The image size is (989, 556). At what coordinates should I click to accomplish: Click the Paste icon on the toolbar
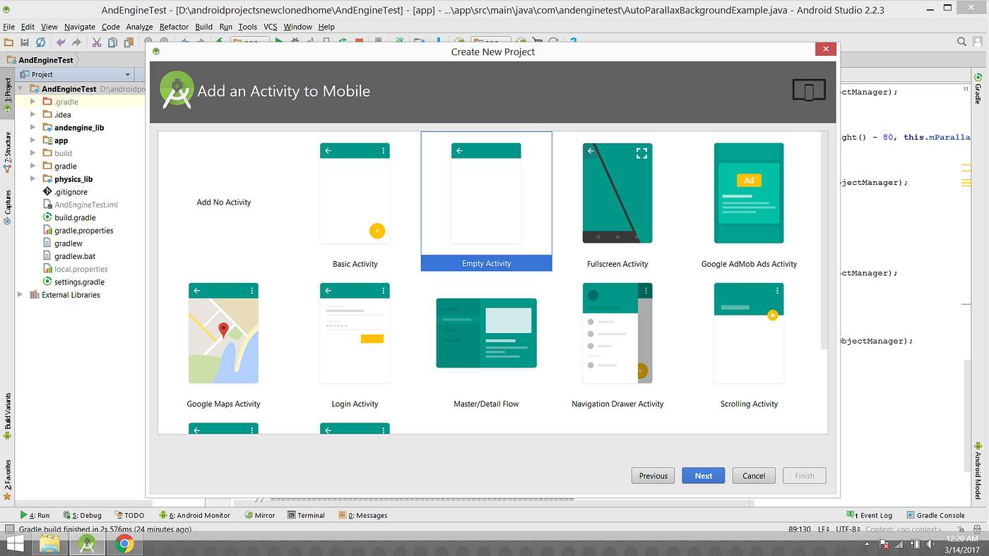[129, 42]
